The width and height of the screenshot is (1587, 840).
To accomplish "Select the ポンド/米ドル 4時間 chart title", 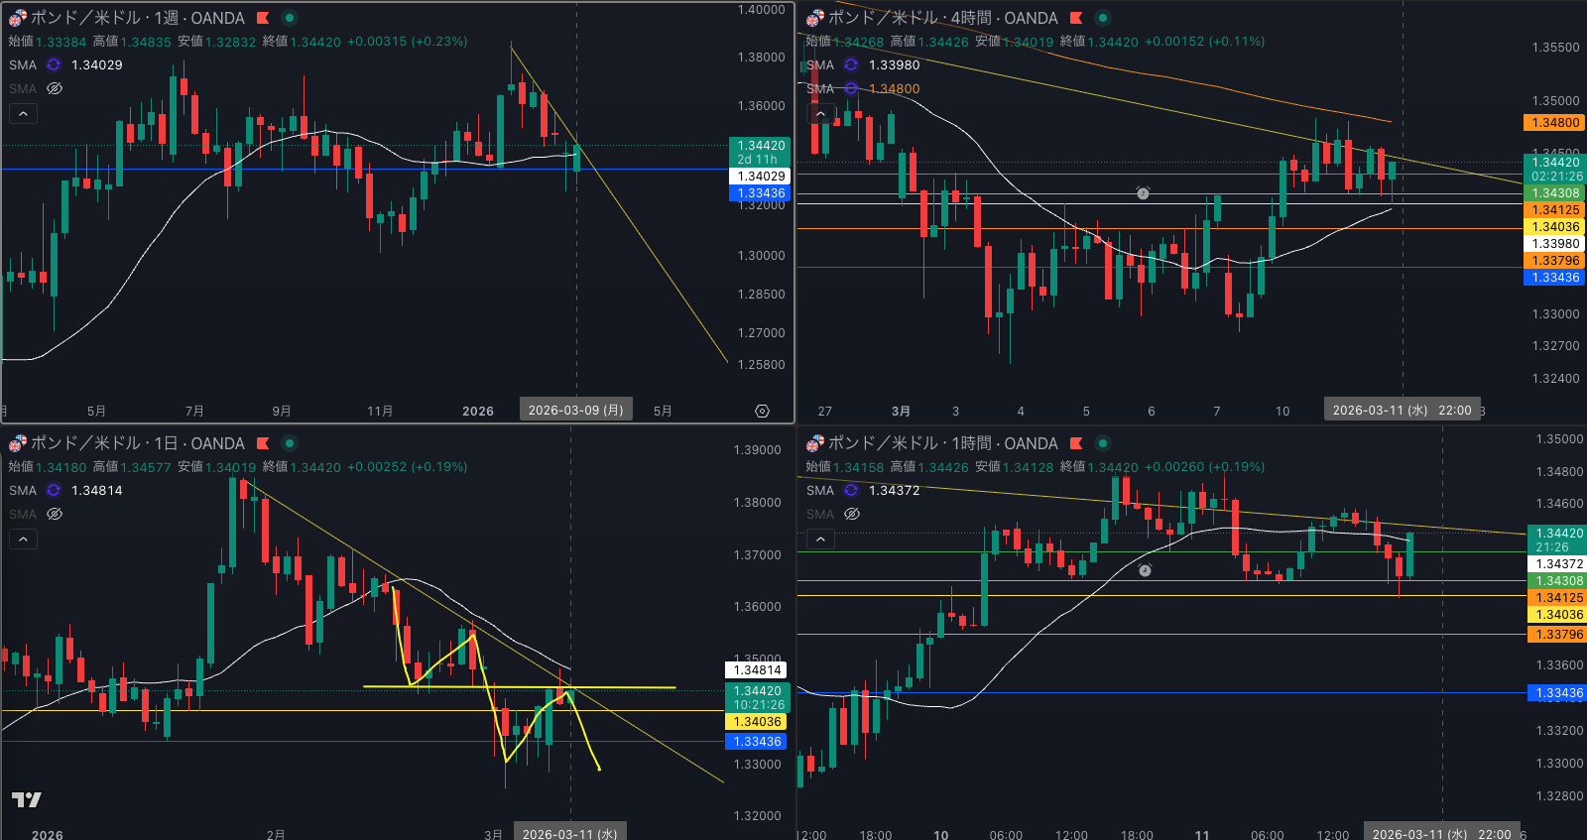I will (942, 18).
